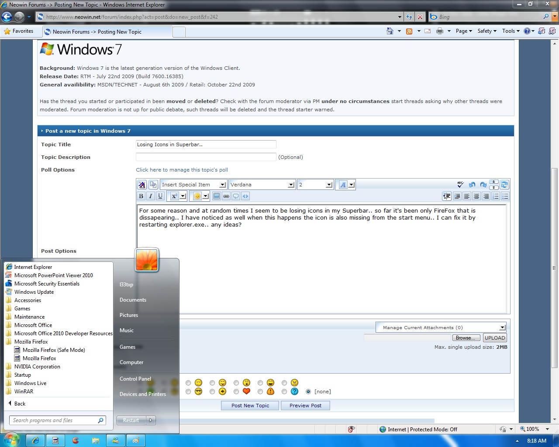Insert an image into the post
The height and width of the screenshot is (447, 559).
(217, 196)
